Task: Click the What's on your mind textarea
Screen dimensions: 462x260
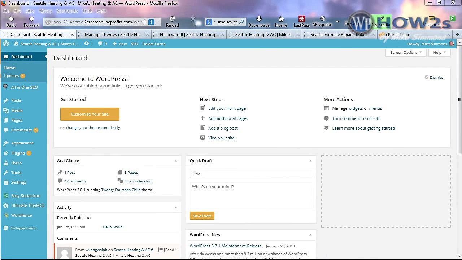Action: (x=251, y=196)
